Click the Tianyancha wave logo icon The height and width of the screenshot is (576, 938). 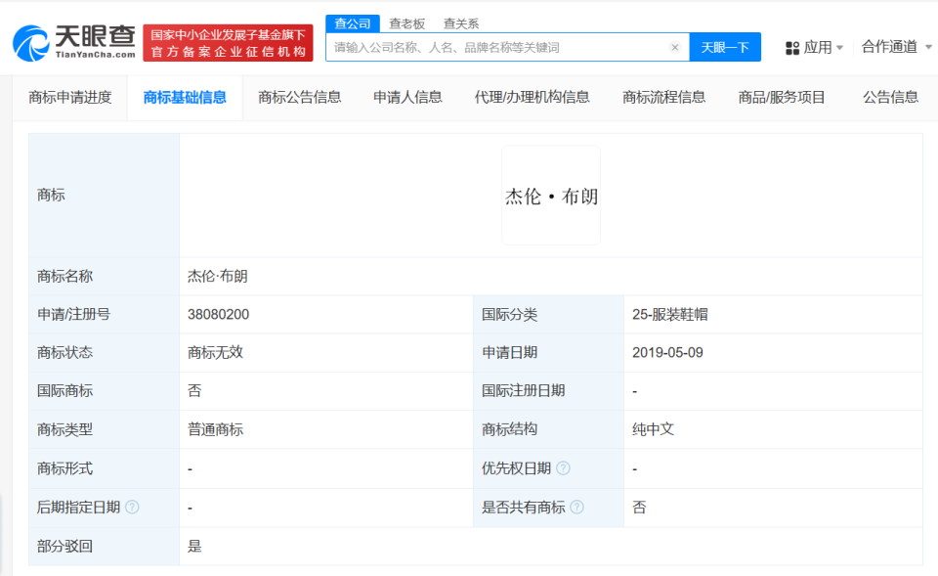[x=31, y=43]
